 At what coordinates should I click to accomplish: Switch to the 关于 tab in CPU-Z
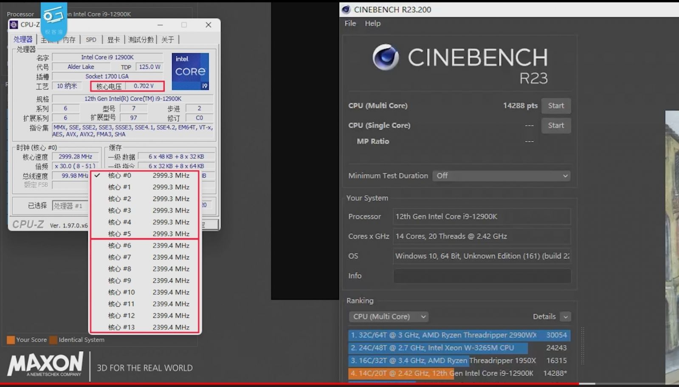[x=168, y=40]
